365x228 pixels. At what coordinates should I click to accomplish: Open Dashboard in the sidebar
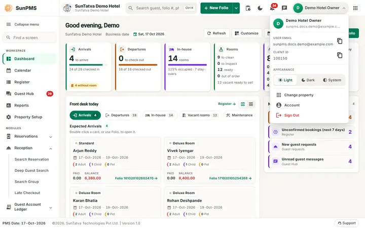point(29,59)
